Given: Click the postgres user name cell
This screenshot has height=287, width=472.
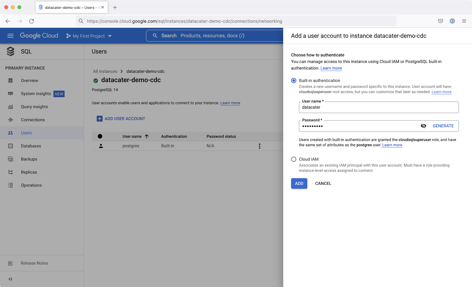Looking at the screenshot, I should (131, 146).
